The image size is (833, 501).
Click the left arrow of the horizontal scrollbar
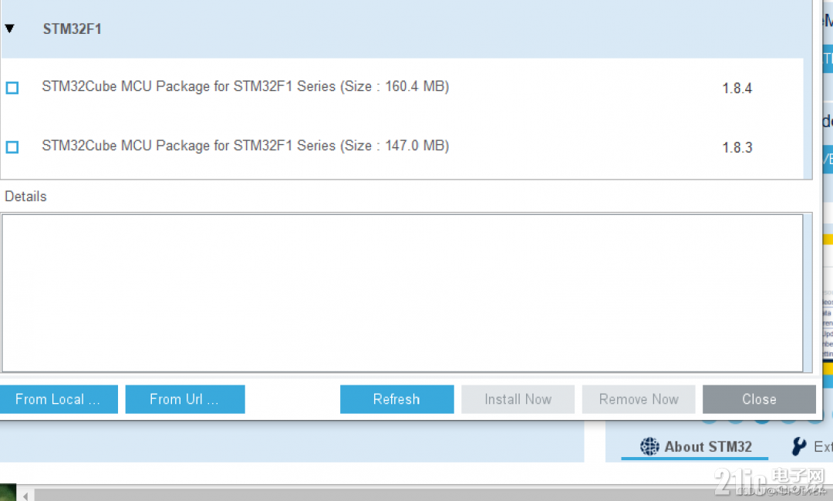tap(25, 496)
